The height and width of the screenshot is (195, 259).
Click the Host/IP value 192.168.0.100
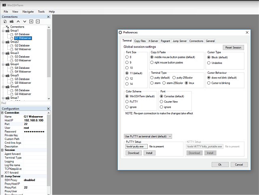coord(34,121)
